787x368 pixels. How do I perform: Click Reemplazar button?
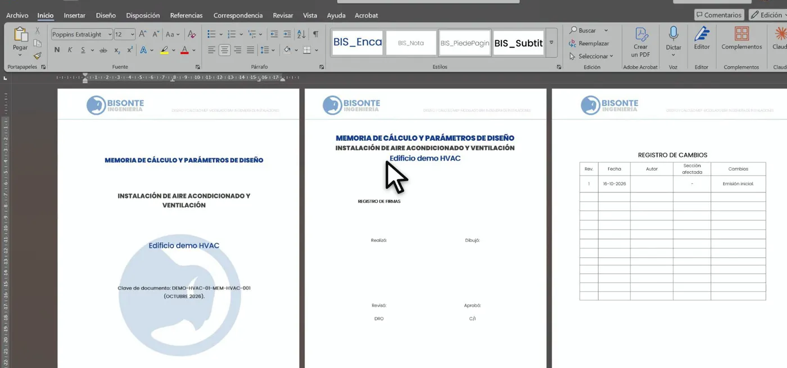coord(589,43)
